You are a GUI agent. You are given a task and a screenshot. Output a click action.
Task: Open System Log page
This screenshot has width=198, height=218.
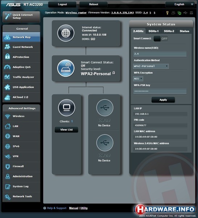tap(21, 186)
